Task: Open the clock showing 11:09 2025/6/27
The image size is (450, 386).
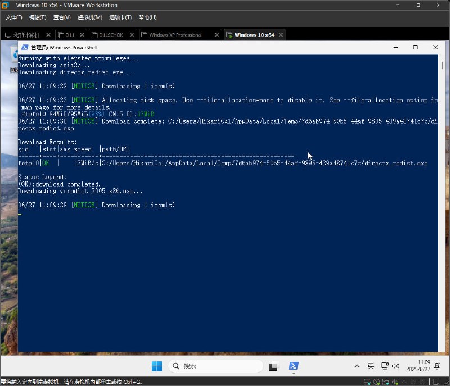Action: coord(418,366)
